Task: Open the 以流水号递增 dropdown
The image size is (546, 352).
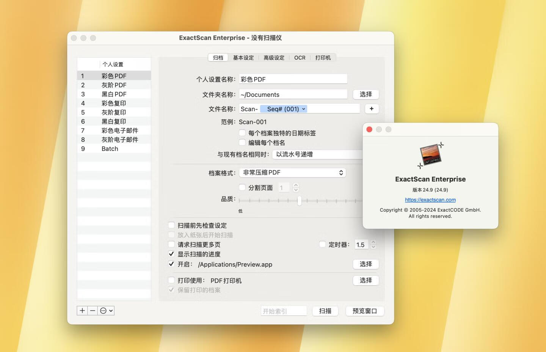Action: click(317, 154)
